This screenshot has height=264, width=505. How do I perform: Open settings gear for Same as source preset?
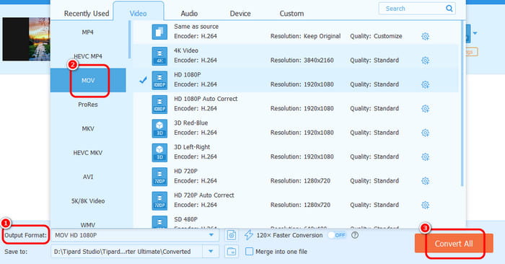(x=425, y=36)
